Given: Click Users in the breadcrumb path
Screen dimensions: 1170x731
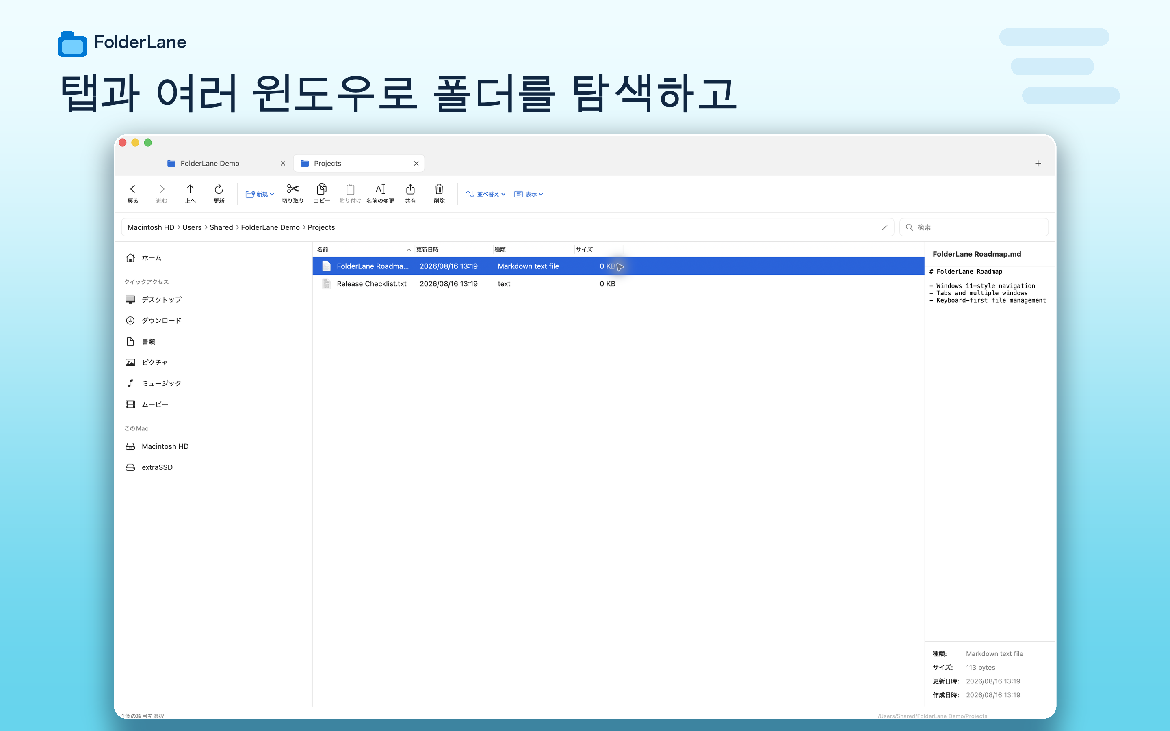Looking at the screenshot, I should pos(191,227).
